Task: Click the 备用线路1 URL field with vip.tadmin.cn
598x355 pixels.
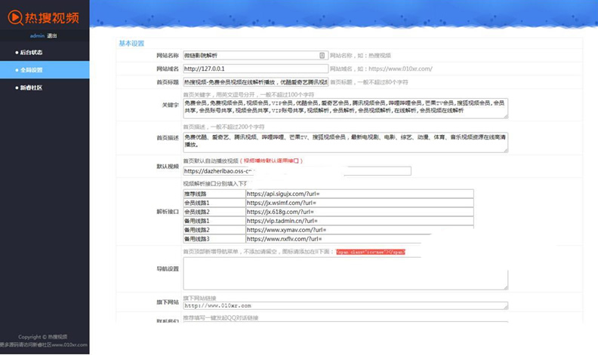Action: (x=359, y=221)
